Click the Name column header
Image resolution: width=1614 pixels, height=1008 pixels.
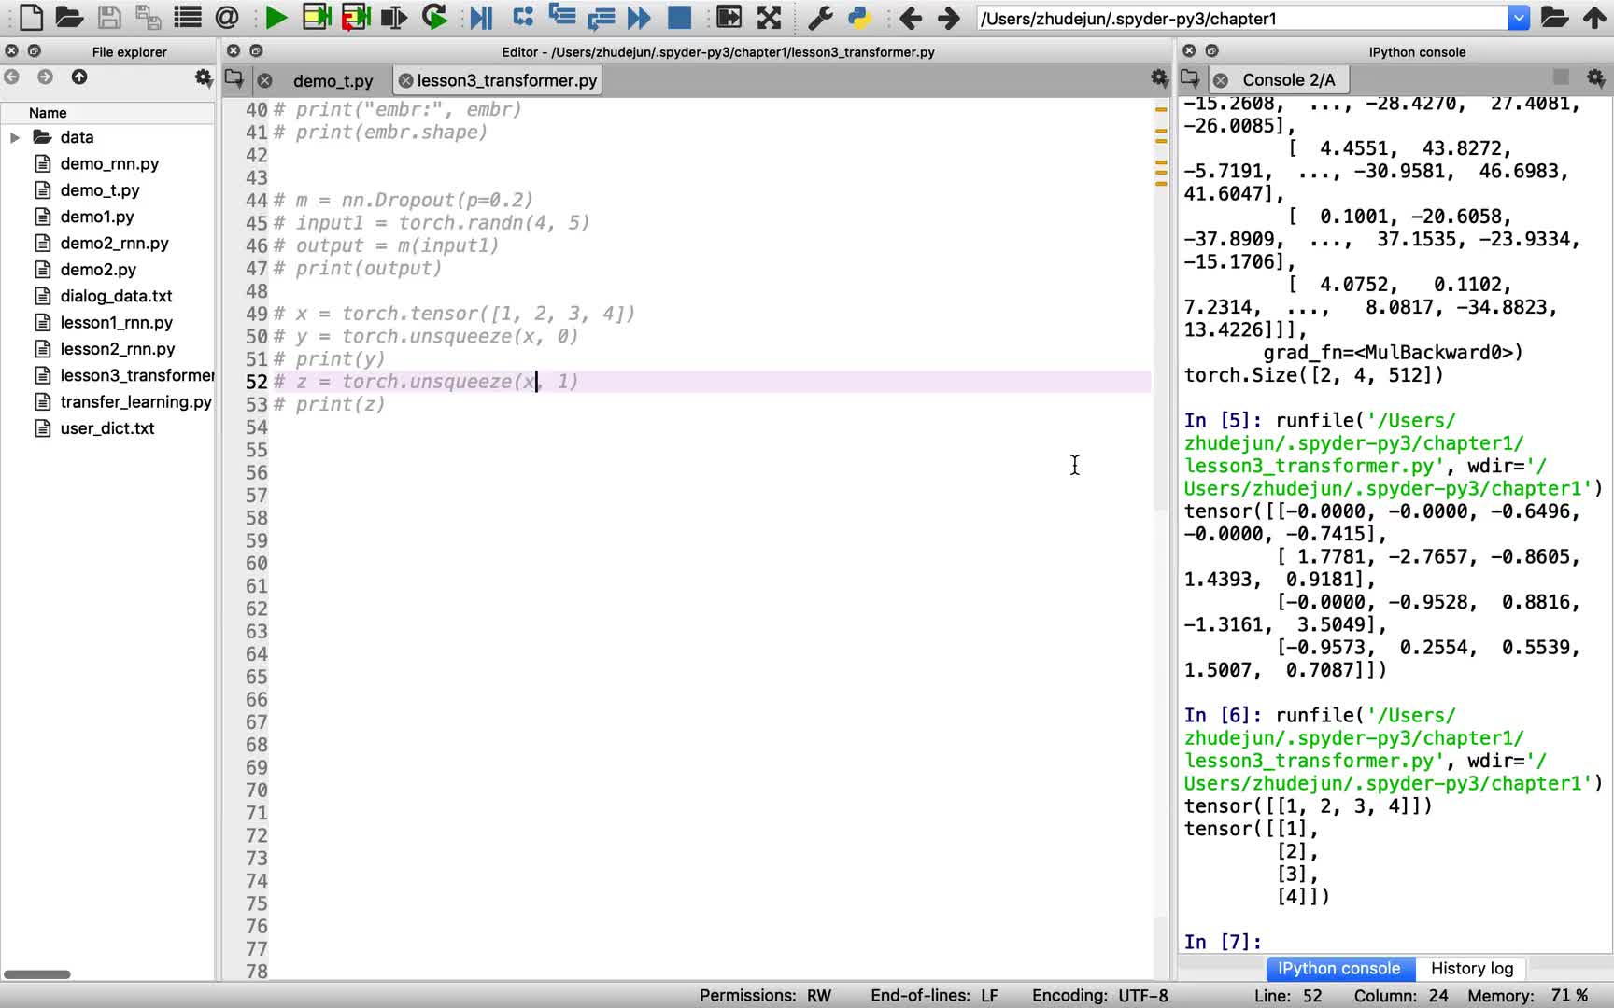(x=107, y=113)
